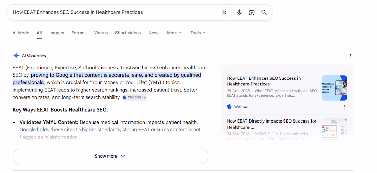Click the AI Overview sparkle icon
Screen dimensions: 377x173
click(x=16, y=55)
